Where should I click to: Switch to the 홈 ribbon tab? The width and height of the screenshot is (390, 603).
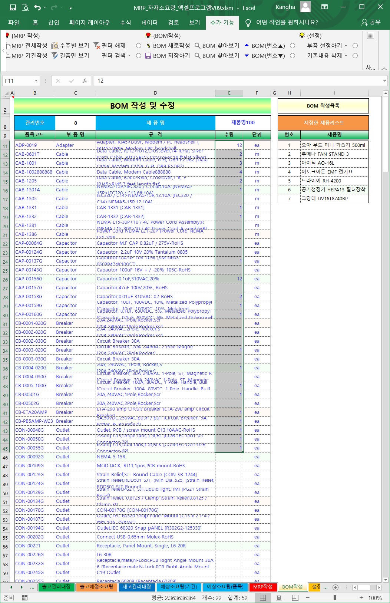[x=35, y=22]
